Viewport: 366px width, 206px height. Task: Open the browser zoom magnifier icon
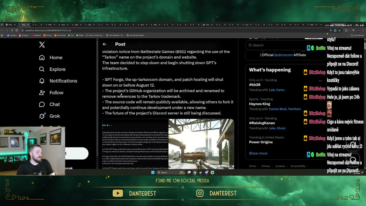click(x=331, y=30)
